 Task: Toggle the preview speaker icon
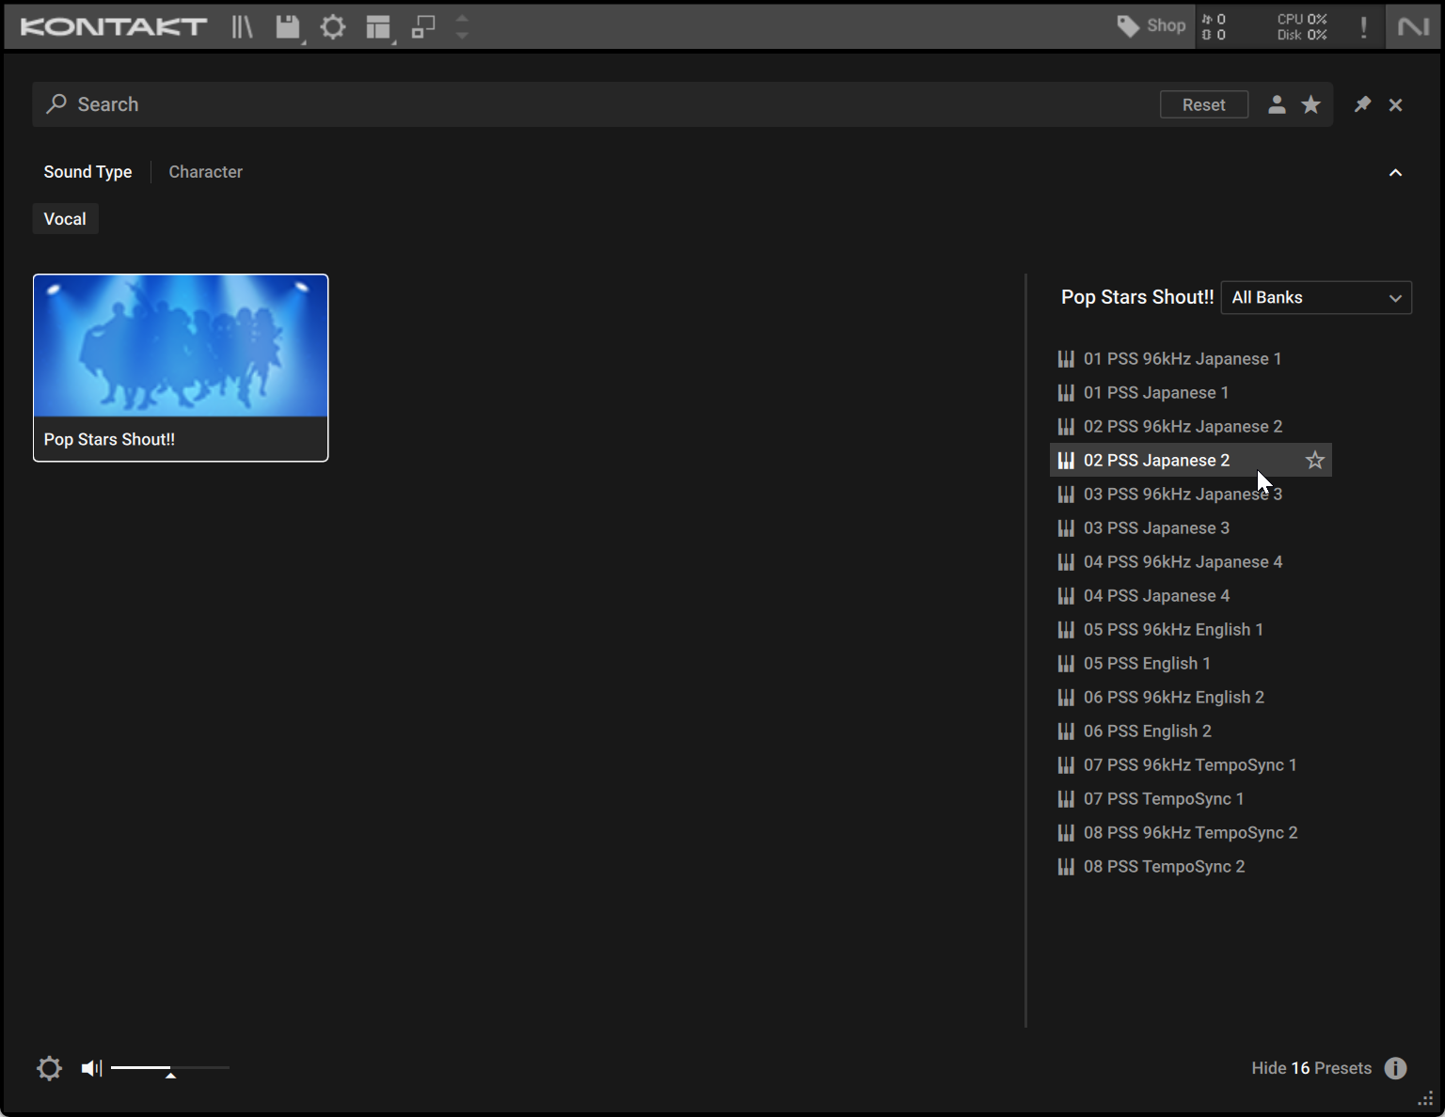pyautogui.click(x=91, y=1068)
